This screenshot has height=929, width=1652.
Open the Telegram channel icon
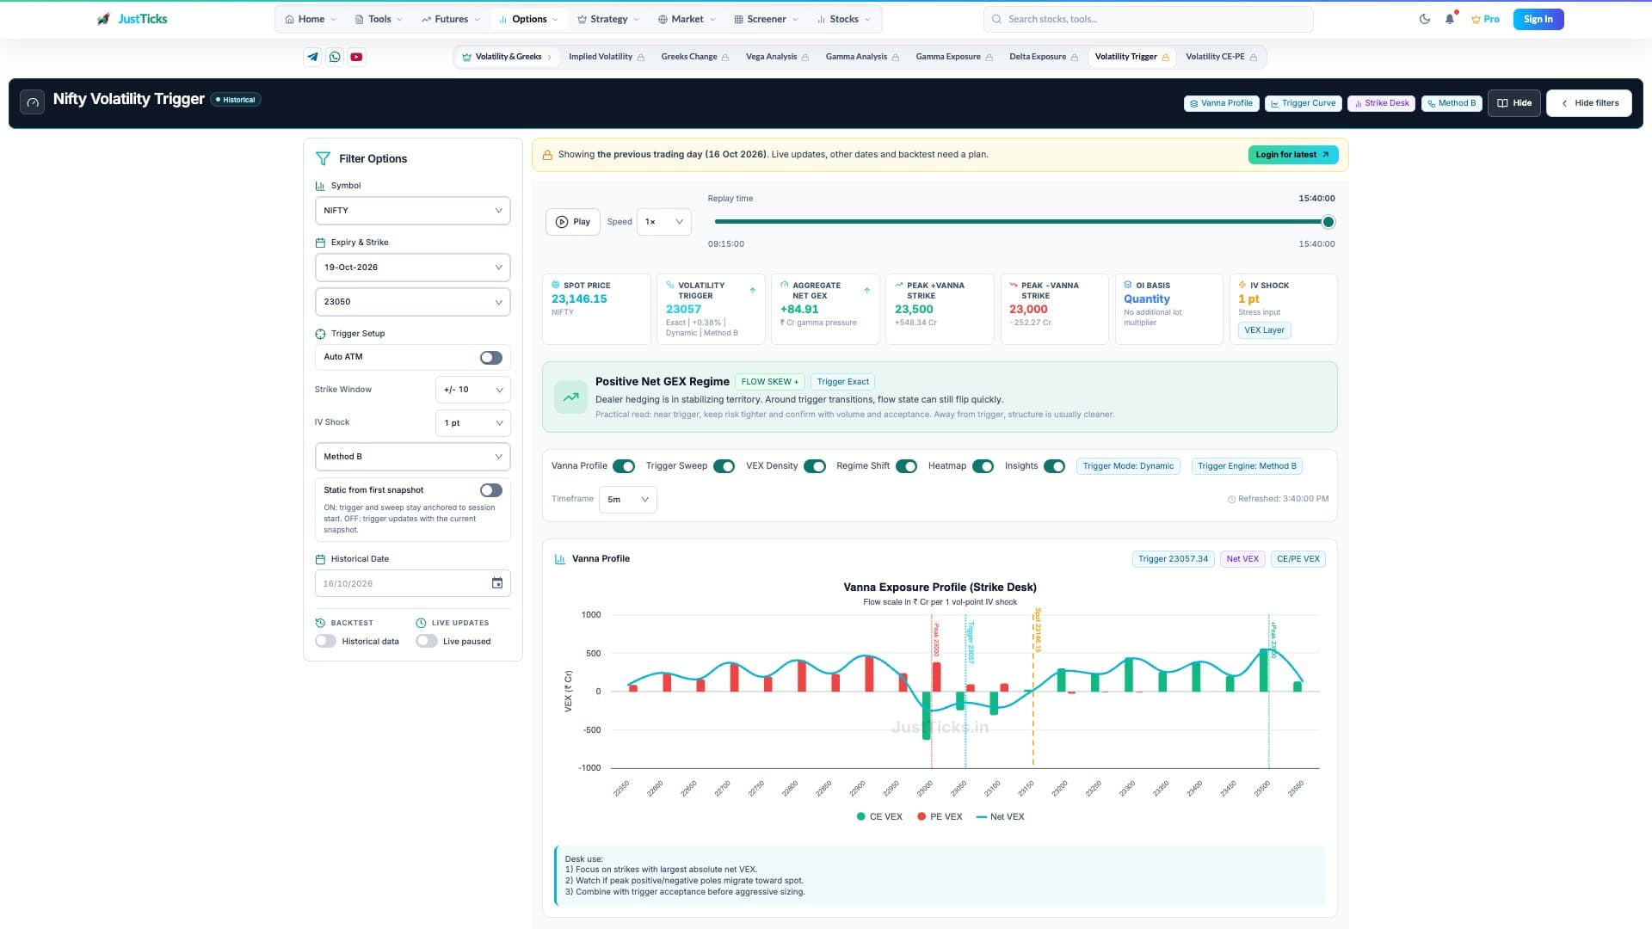[x=312, y=57]
